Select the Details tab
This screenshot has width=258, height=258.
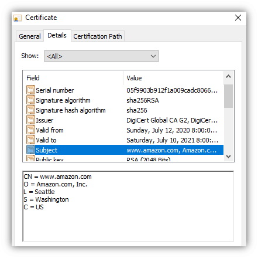pyautogui.click(x=57, y=35)
